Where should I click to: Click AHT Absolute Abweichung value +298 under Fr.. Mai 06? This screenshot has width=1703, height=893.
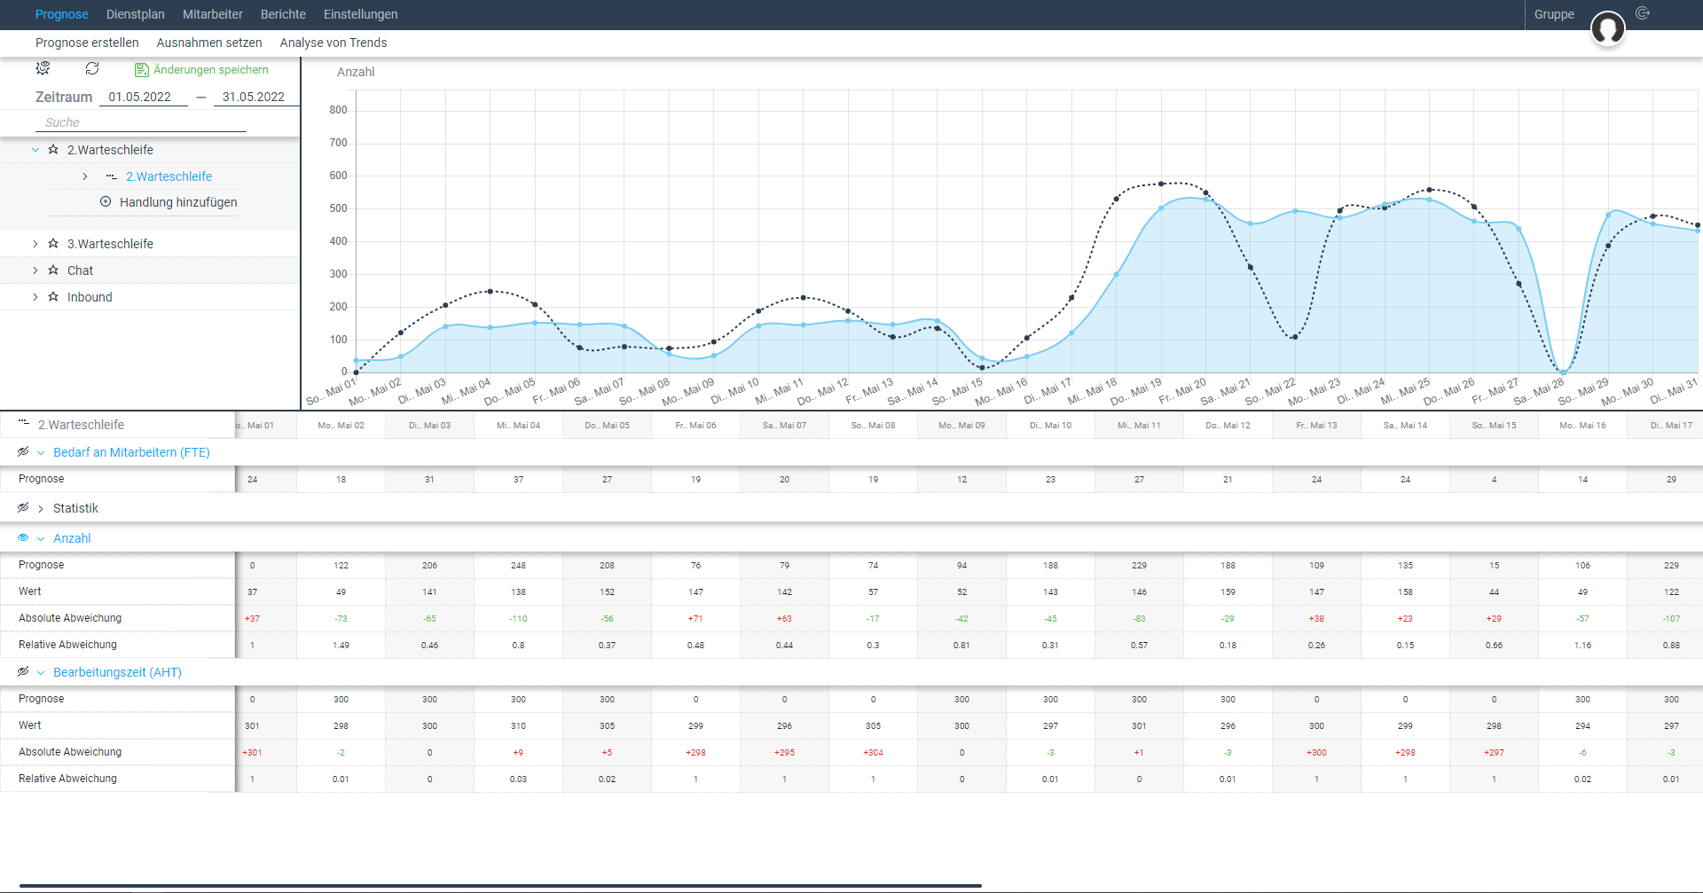(x=695, y=752)
